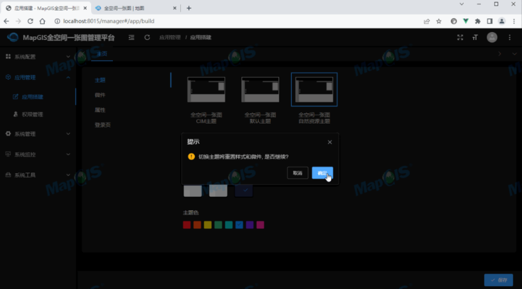Share this page from the address bar
Viewport: 522px width, 289px height.
click(x=427, y=21)
